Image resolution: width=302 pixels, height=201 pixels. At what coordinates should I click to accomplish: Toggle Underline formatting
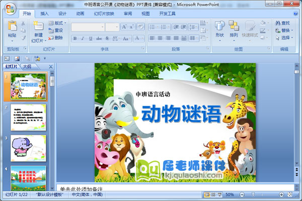(x=91, y=38)
